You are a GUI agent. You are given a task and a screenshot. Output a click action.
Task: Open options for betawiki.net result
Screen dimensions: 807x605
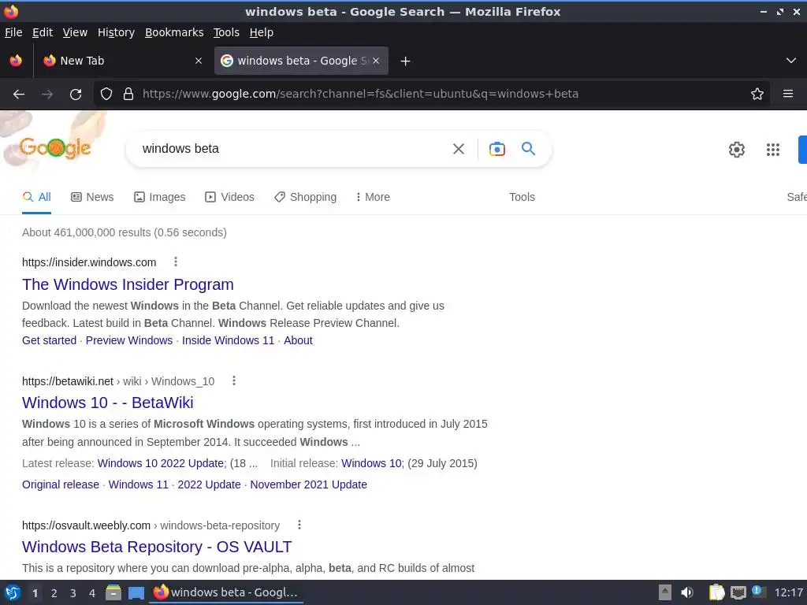tap(233, 380)
